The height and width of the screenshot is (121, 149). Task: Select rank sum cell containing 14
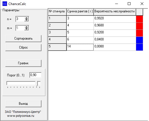point(80,47)
